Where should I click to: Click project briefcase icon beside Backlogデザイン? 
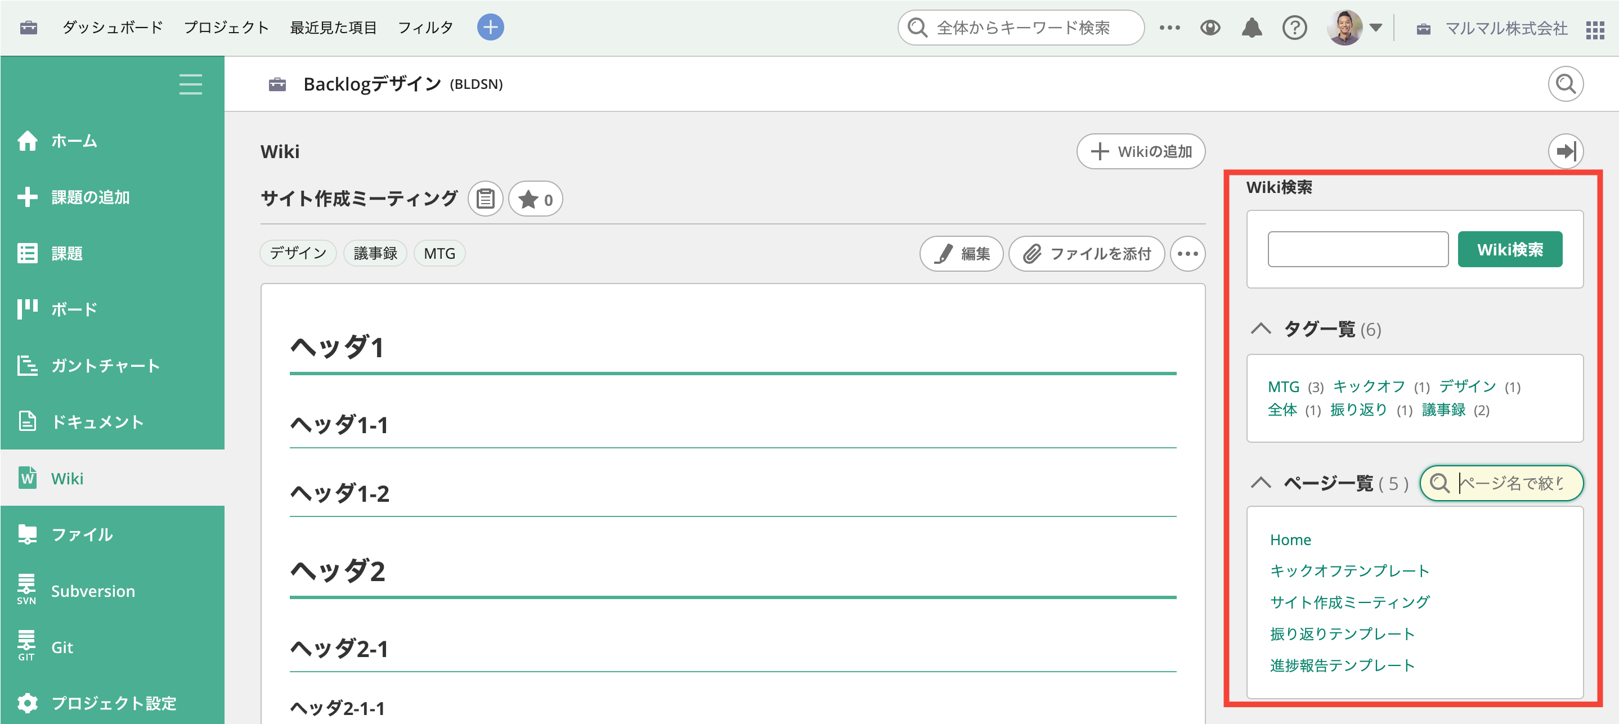tap(277, 84)
